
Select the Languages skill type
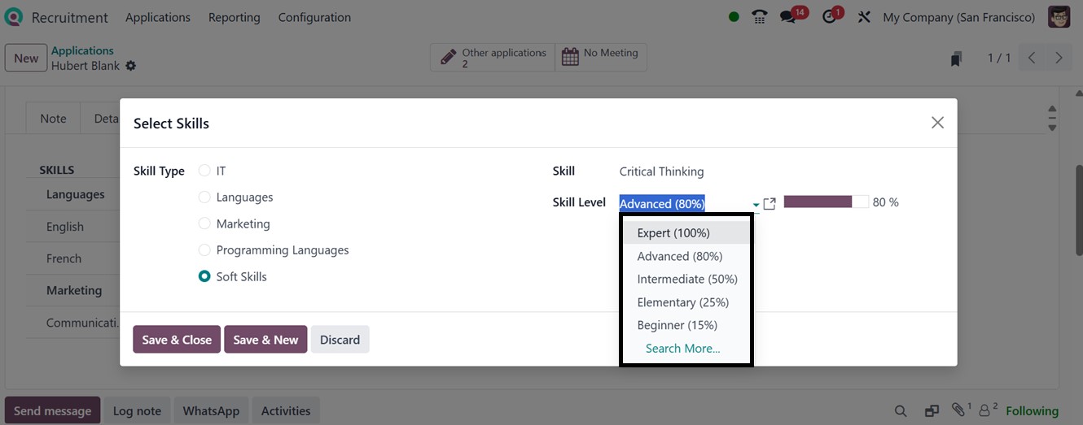pos(205,197)
